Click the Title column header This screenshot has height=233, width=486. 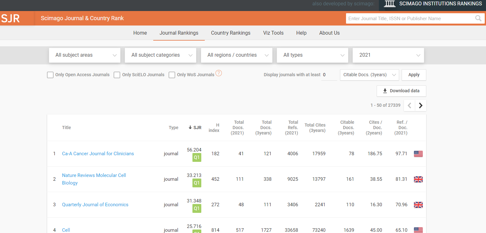point(66,128)
